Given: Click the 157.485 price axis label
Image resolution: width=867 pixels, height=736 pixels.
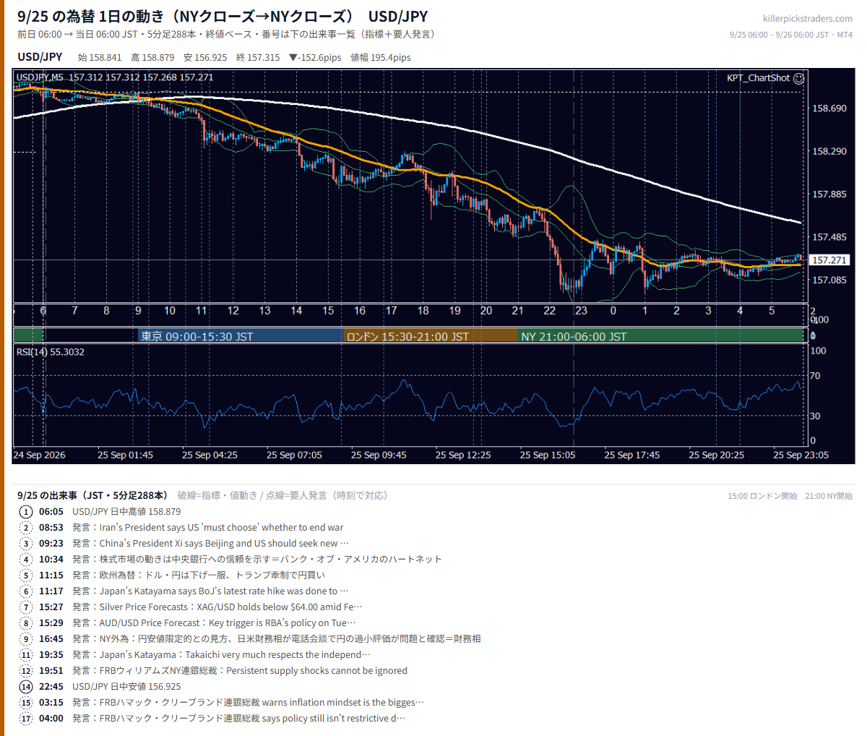Looking at the screenshot, I should pos(829,238).
